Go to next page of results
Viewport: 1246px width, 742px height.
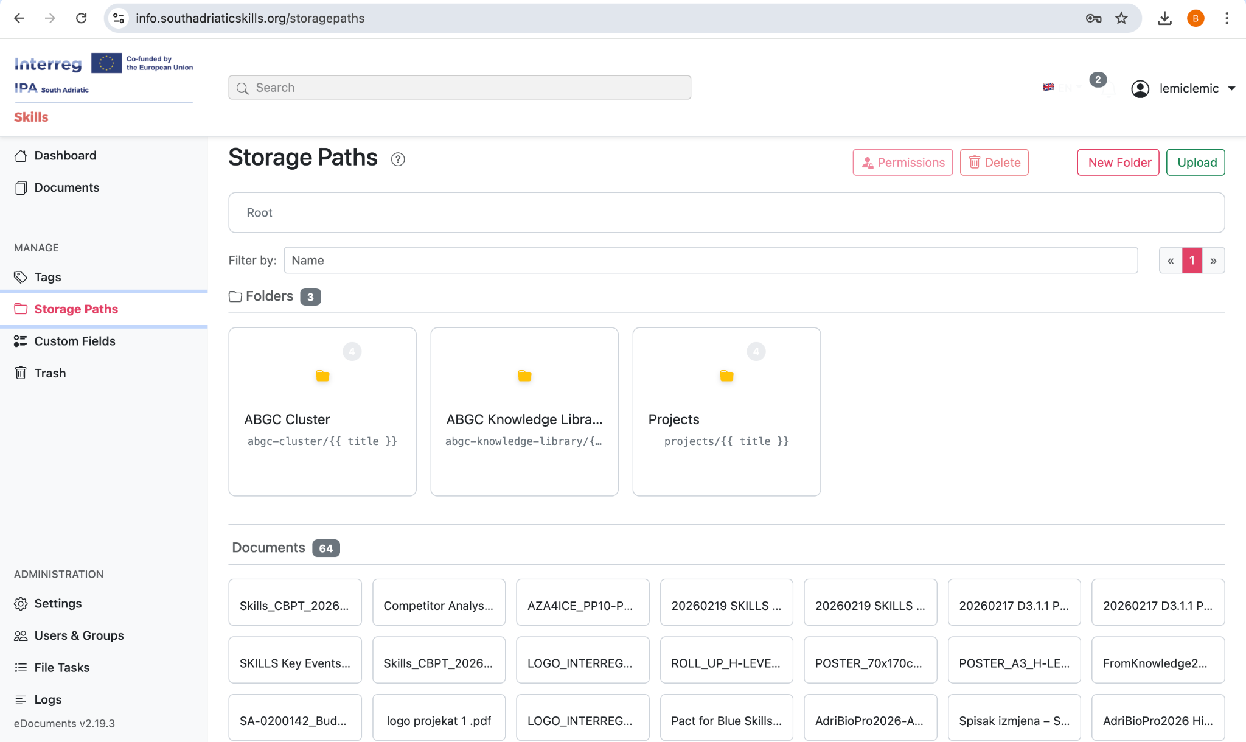coord(1214,260)
